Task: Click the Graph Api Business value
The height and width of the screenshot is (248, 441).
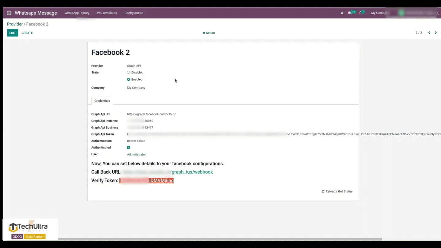Action: [x=140, y=128]
